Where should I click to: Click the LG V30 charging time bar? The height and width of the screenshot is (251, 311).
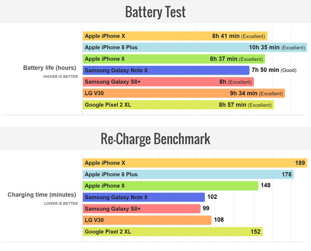pos(147,220)
